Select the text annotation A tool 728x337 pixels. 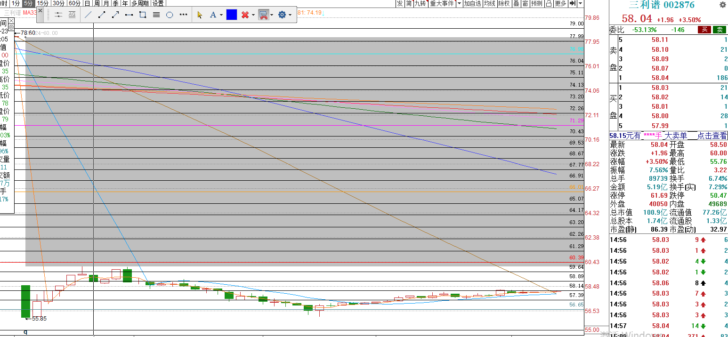(x=212, y=15)
